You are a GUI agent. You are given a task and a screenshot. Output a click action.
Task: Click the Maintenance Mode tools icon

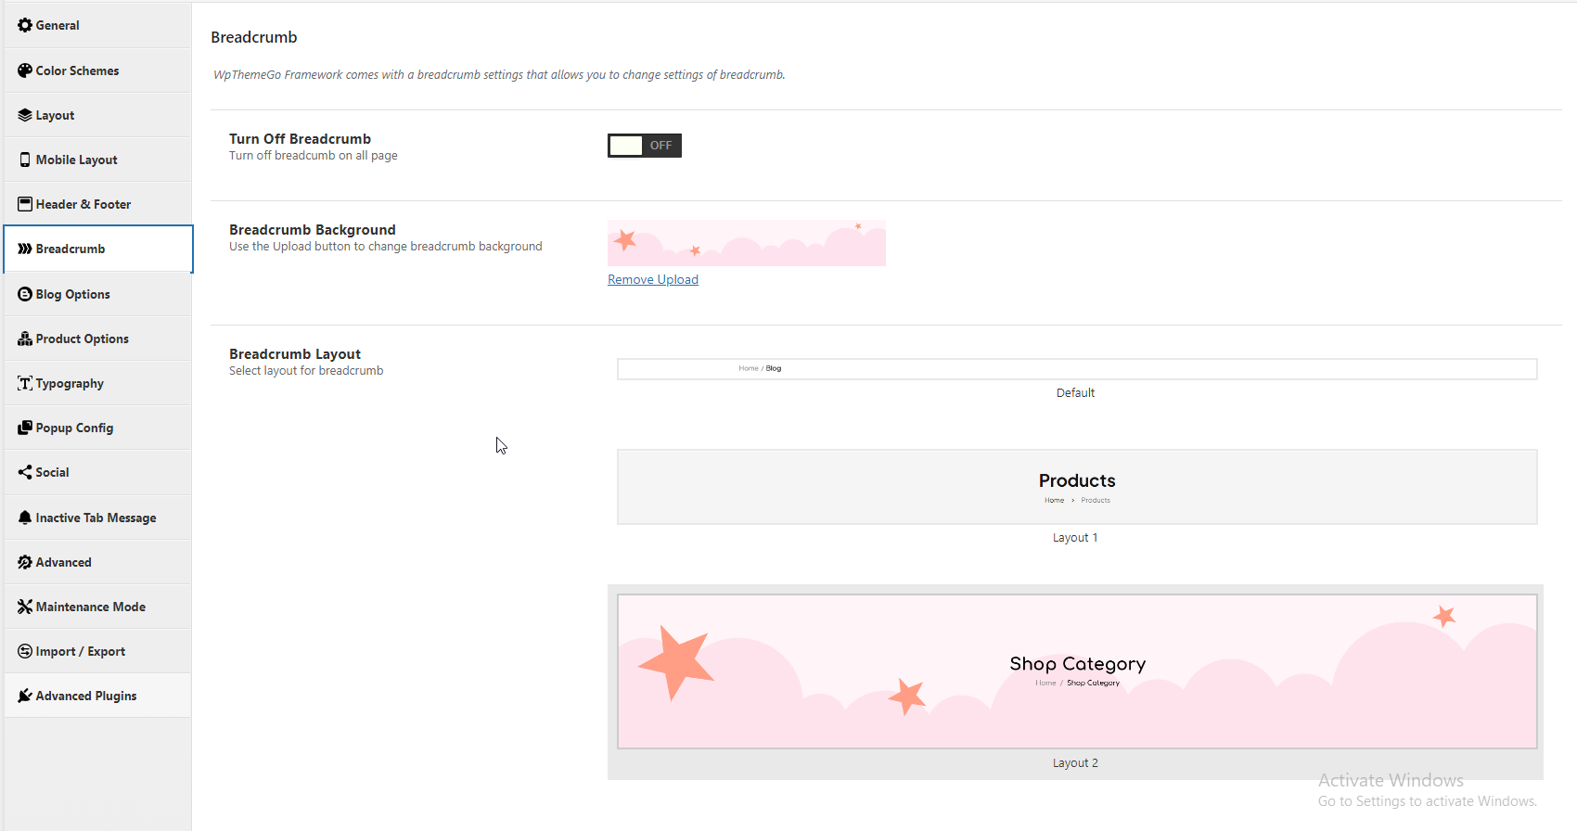coord(25,607)
